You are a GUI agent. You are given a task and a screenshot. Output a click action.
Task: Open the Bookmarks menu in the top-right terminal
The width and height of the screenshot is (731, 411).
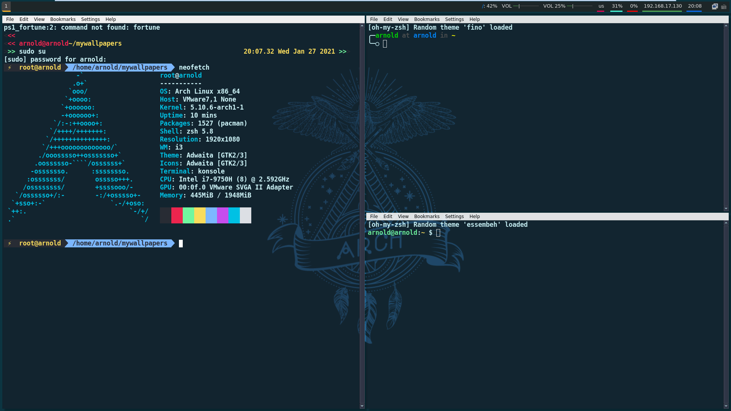click(x=426, y=19)
